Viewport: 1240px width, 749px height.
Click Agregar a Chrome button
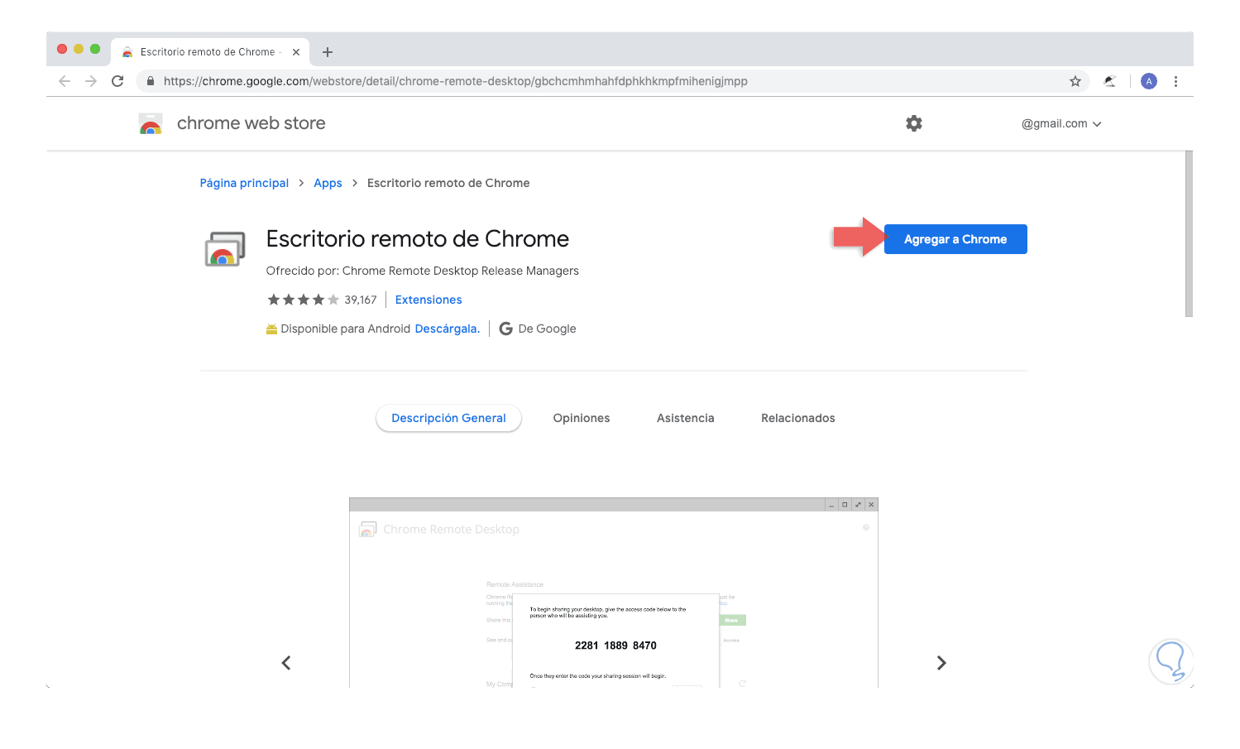pyautogui.click(x=955, y=239)
